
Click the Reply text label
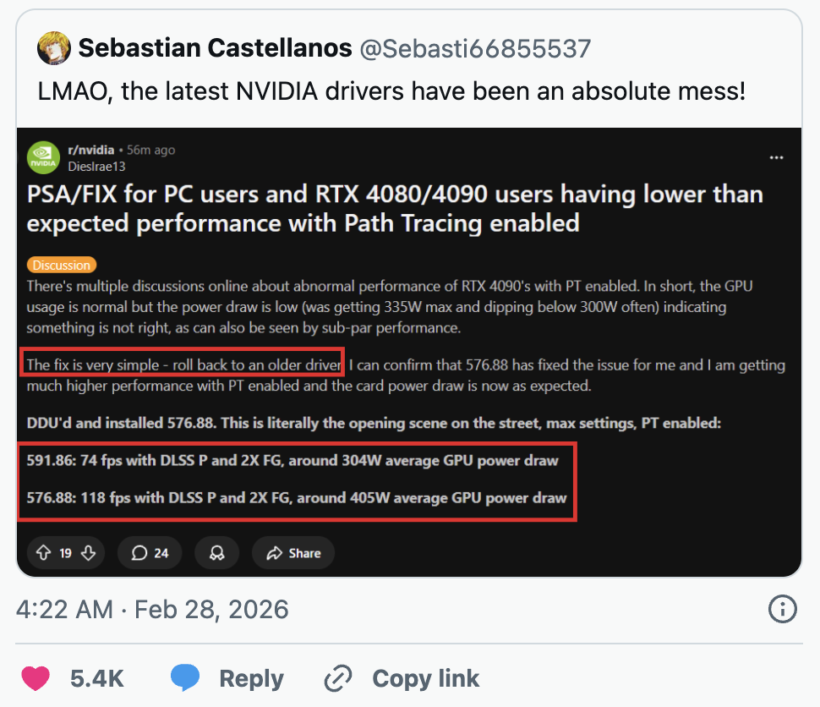click(x=251, y=677)
